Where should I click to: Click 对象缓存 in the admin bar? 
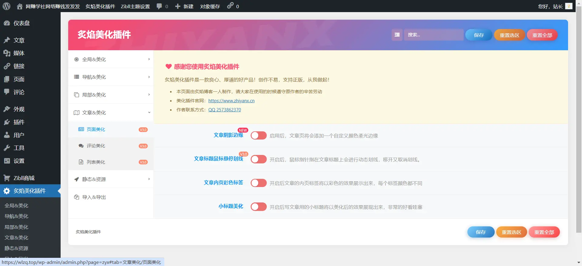210,6
